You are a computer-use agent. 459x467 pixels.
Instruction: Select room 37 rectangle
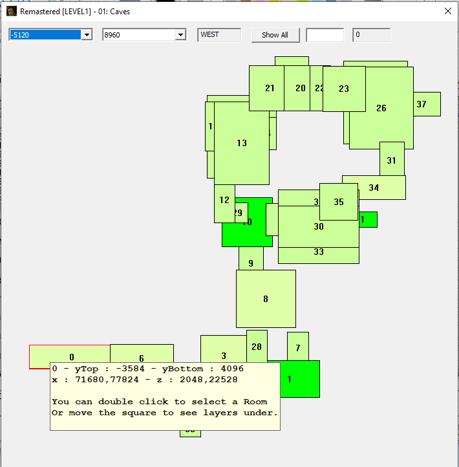427,104
